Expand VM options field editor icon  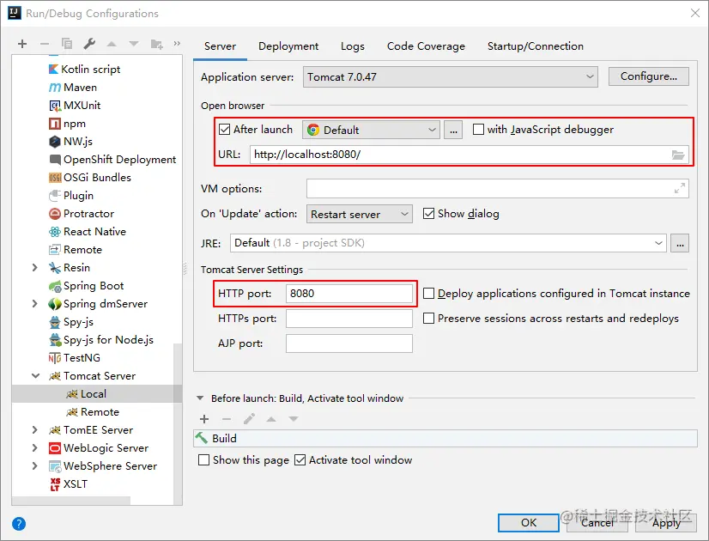point(679,188)
